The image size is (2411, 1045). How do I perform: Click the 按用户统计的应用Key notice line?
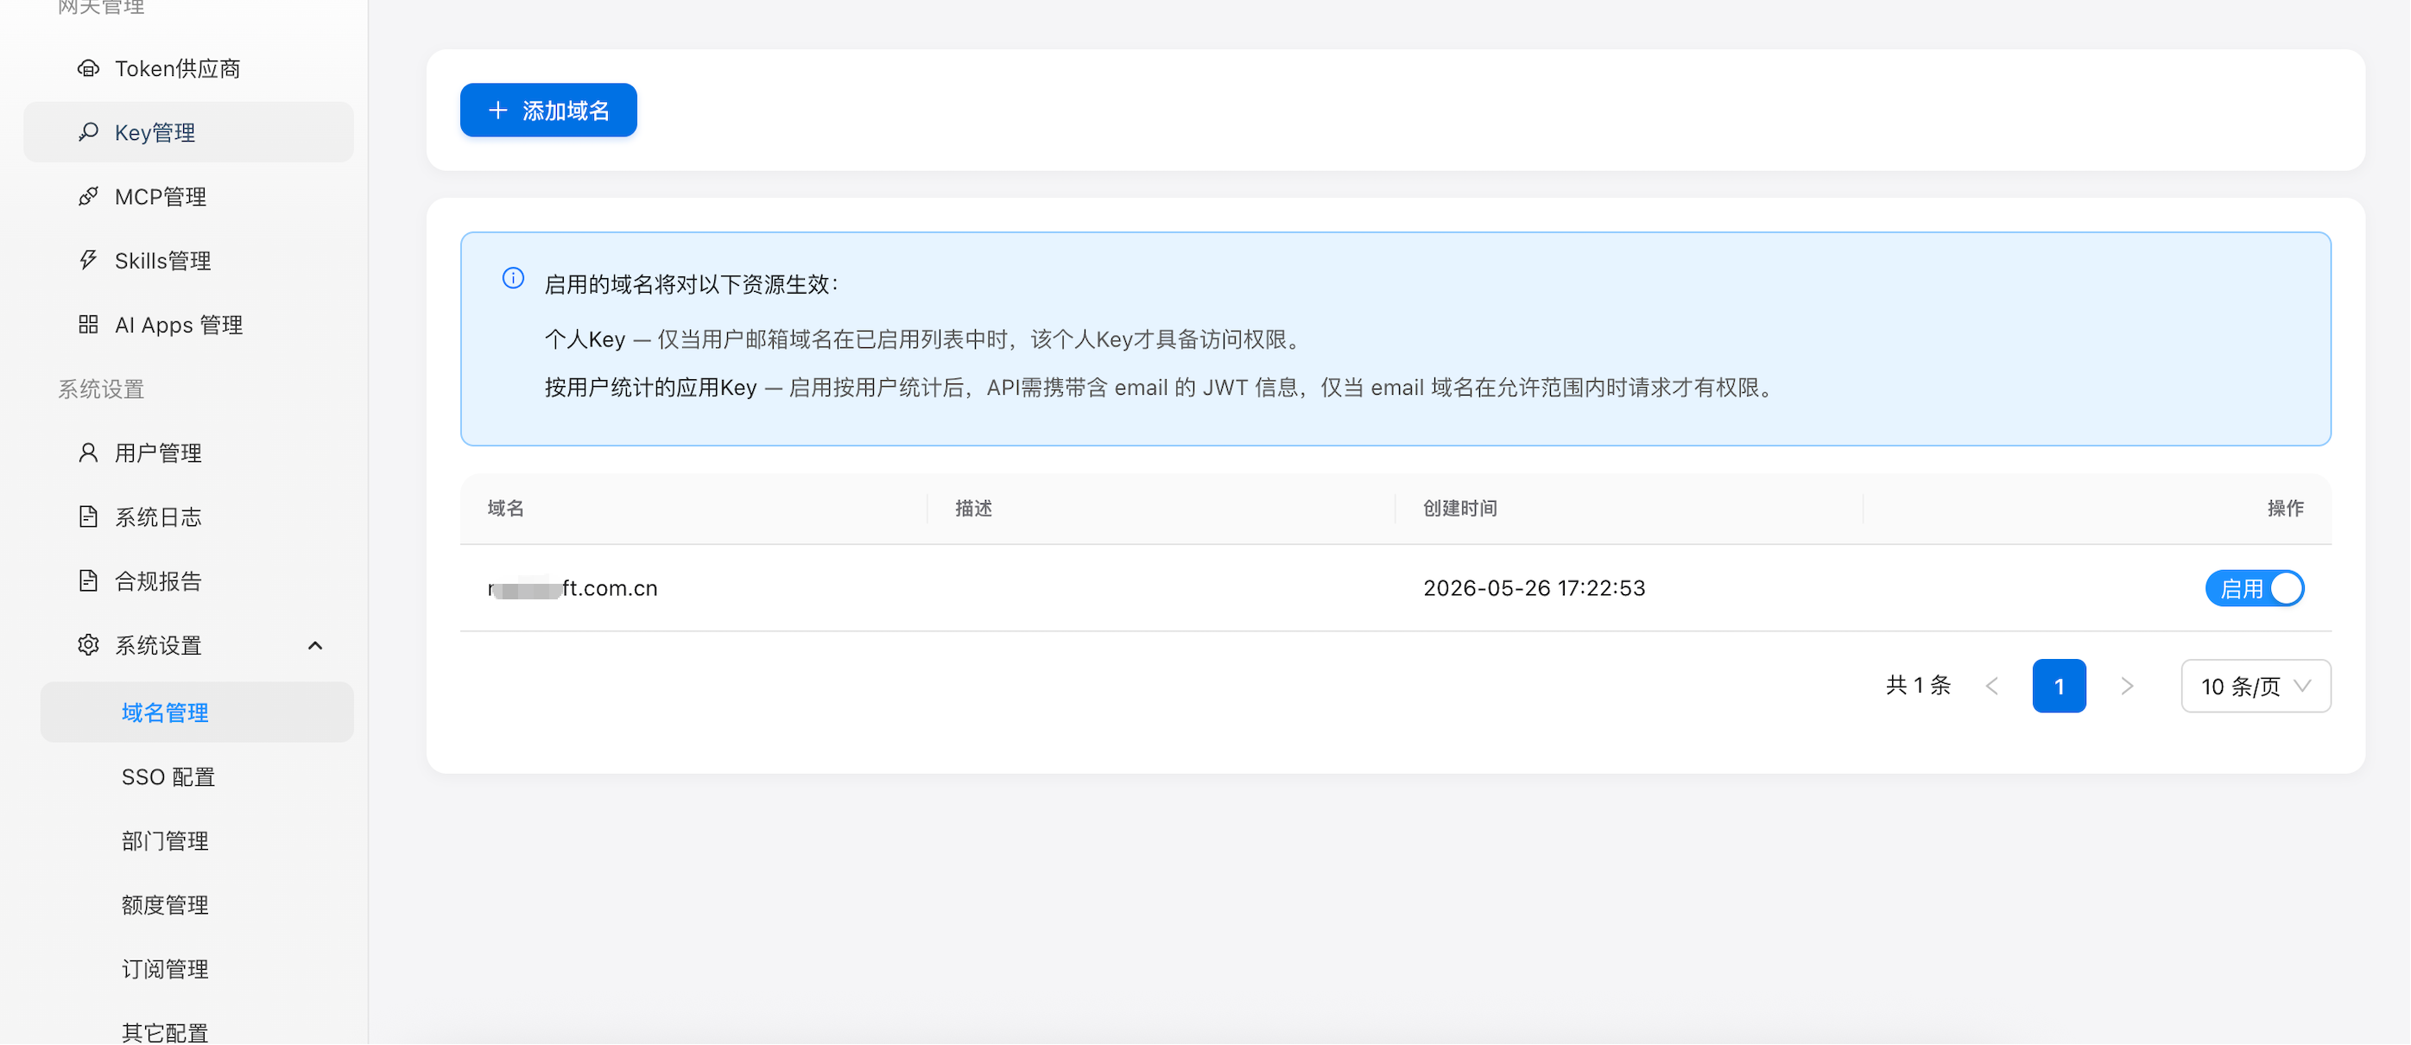click(x=1161, y=388)
